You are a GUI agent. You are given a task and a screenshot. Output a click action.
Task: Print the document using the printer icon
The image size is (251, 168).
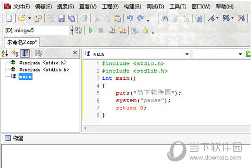(x=84, y=19)
